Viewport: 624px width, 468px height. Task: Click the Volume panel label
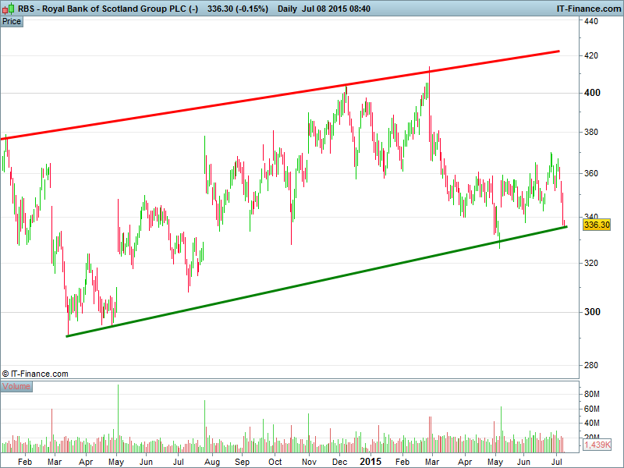tap(16, 387)
